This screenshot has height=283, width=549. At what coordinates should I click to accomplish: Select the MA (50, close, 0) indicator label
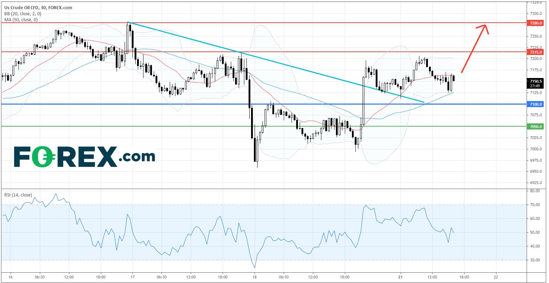coord(21,20)
